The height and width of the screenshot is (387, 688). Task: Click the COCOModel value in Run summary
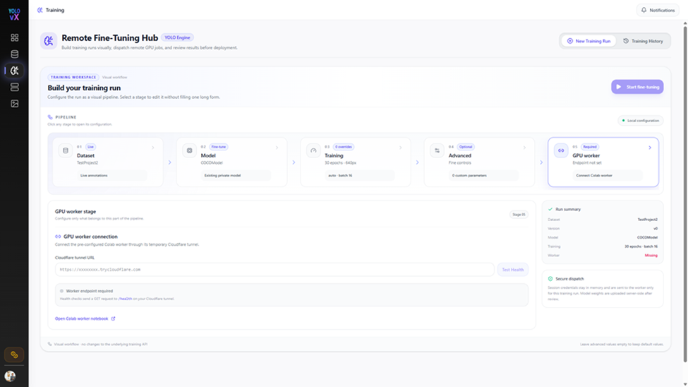coord(647,237)
